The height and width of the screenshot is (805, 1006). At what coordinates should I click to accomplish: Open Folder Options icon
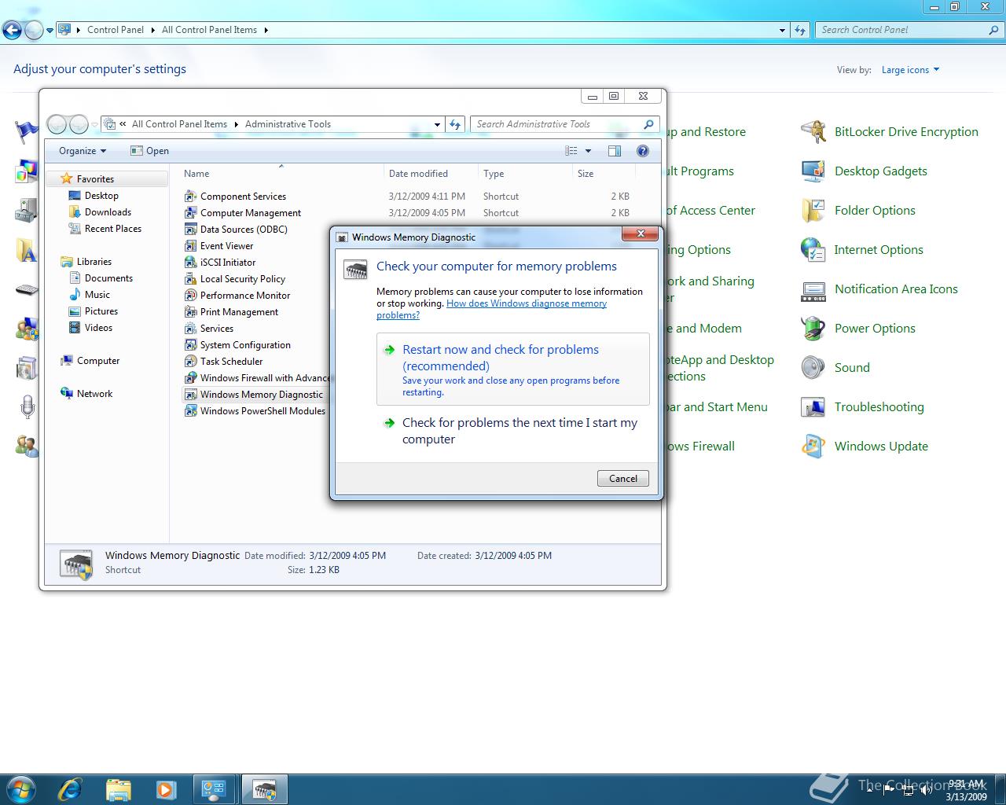[x=813, y=210]
